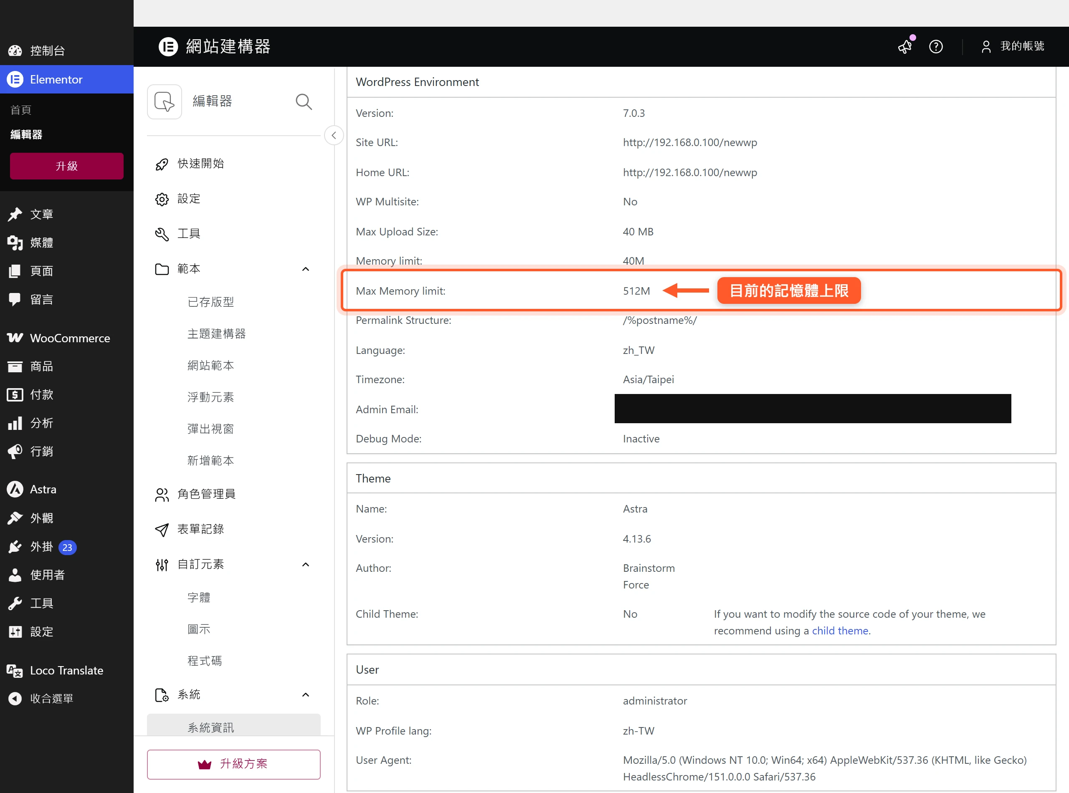
Task: Click the Permalink Structure value /%postname%/
Action: [659, 320]
